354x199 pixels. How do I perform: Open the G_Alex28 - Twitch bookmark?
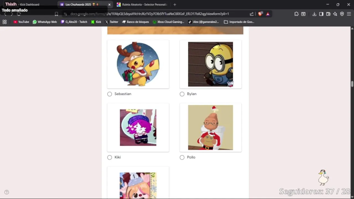pos(74,22)
